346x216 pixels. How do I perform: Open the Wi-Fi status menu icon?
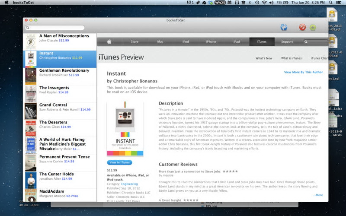[264, 3]
